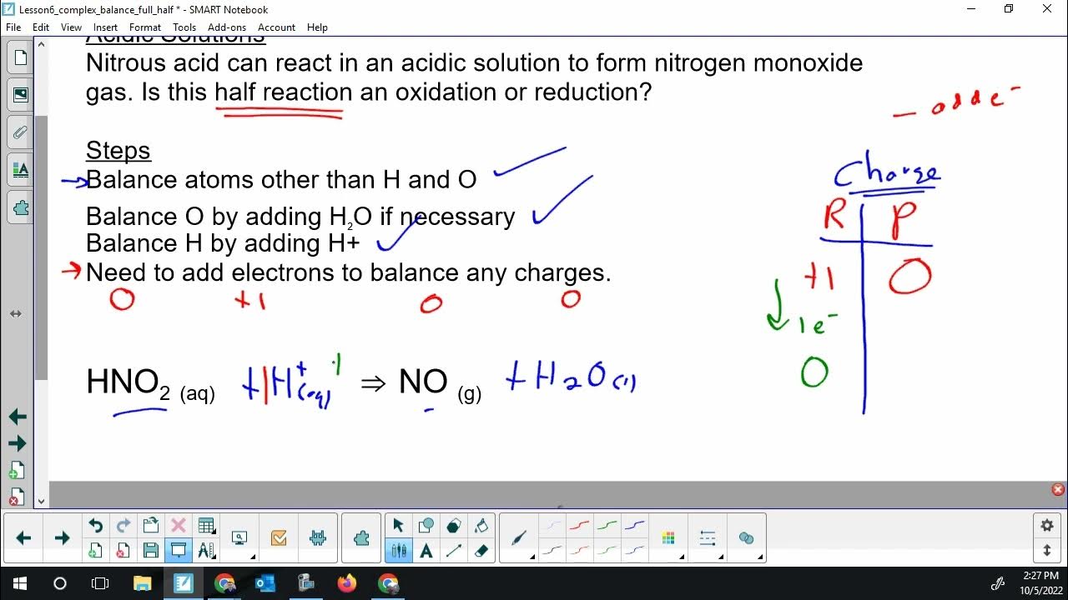Open the Tools menu

(x=184, y=27)
